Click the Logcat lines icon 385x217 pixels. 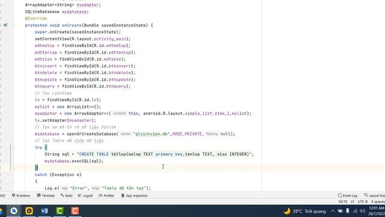79,195
